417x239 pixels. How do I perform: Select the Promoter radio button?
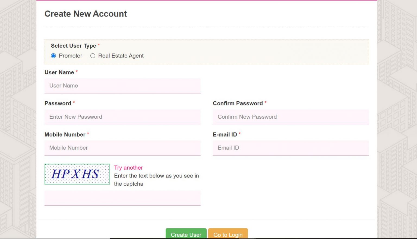[x=53, y=56]
